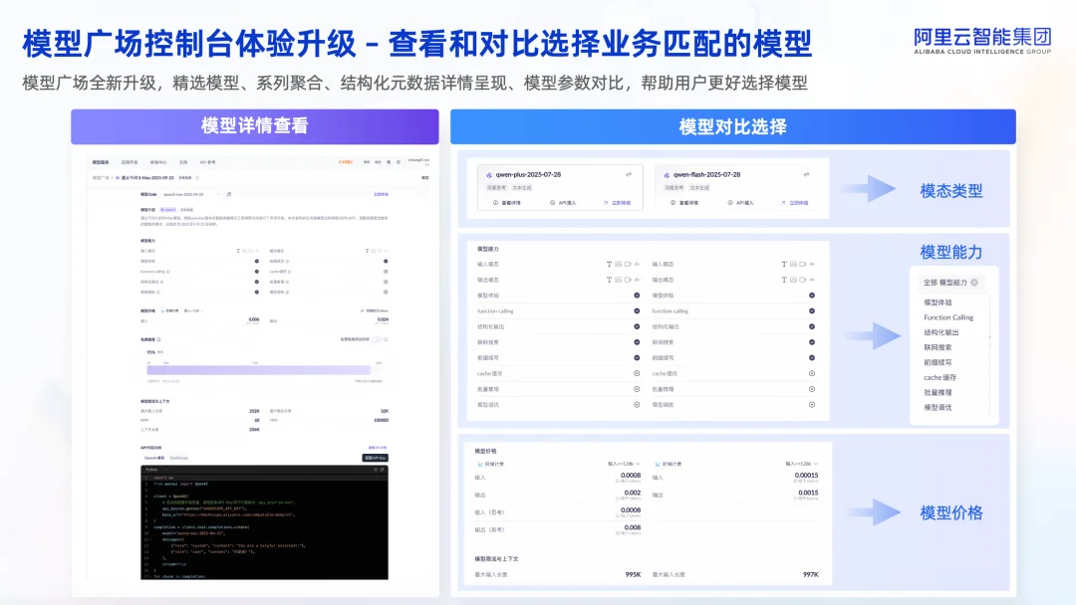Image resolution: width=1076 pixels, height=605 pixels.
Task: Click 立即体验 on the qwen-flash card
Action: pos(796,202)
